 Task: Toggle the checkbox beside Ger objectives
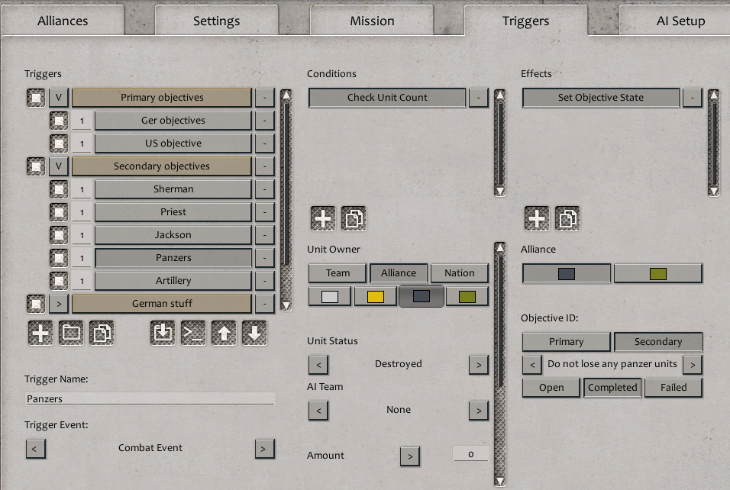59,121
